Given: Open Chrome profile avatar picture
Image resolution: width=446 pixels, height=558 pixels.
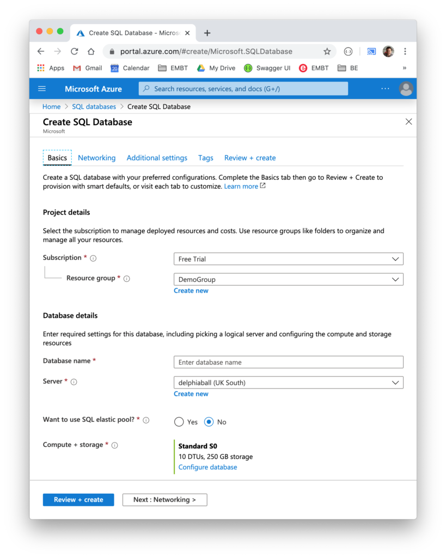Looking at the screenshot, I should click(x=388, y=51).
